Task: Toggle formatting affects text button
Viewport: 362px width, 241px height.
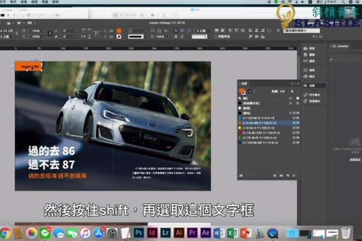Action: click(254, 92)
